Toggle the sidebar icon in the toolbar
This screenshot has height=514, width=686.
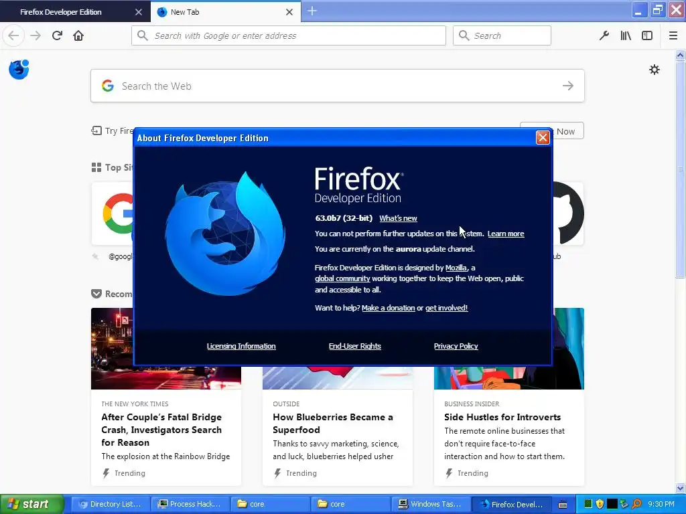[x=647, y=35]
